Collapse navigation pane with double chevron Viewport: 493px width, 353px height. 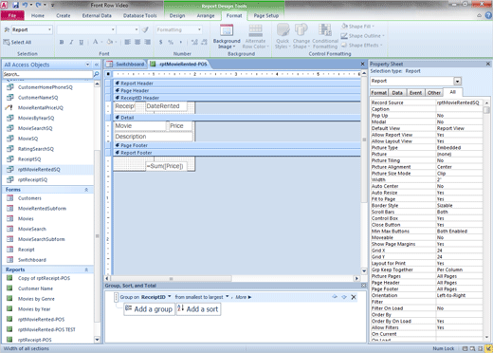click(97, 65)
